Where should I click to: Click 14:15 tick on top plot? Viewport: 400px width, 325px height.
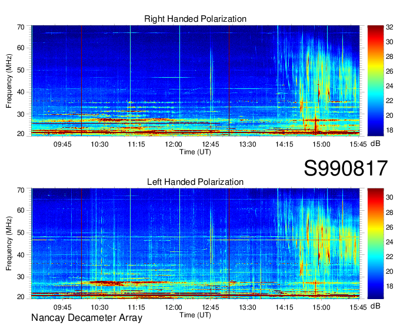[x=285, y=144]
